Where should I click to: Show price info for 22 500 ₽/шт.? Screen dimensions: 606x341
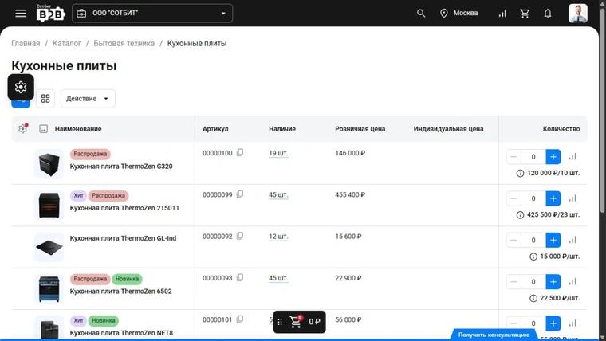(533, 299)
